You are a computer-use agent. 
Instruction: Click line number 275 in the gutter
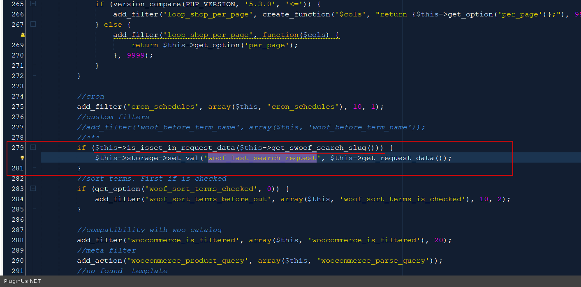(x=18, y=107)
